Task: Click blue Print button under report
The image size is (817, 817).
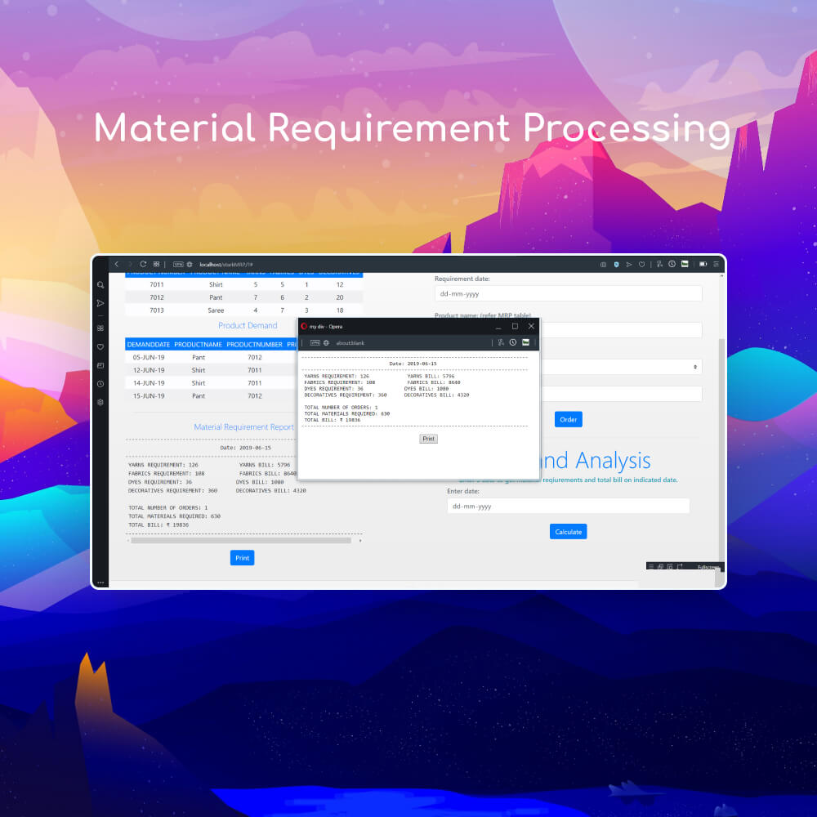Action: [x=243, y=557]
